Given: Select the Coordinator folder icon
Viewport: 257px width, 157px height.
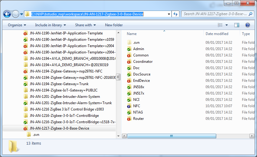Looking at the screenshot, I should coord(129,62).
